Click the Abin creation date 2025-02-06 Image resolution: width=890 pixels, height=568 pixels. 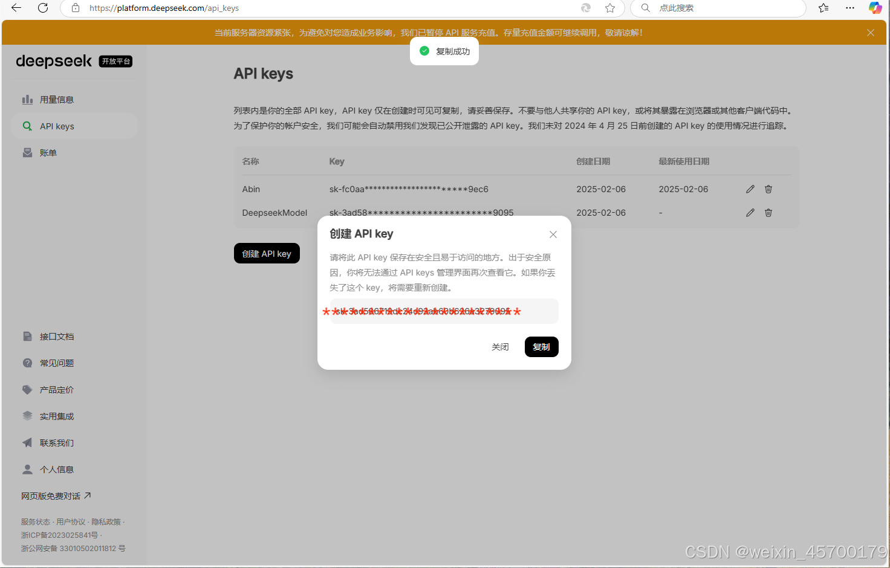coord(601,189)
